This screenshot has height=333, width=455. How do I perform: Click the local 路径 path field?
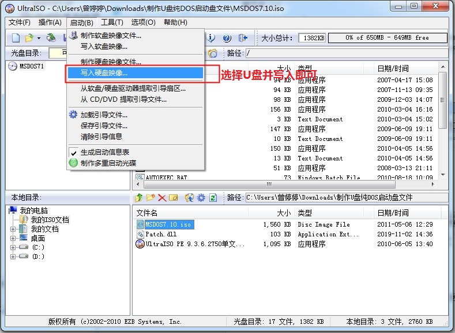(x=347, y=198)
